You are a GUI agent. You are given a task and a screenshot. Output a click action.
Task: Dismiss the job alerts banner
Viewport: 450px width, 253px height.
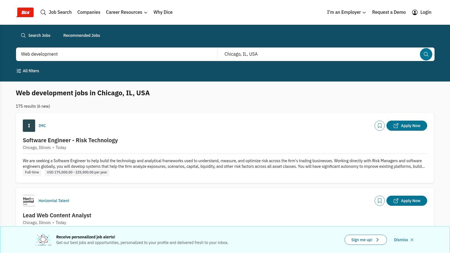click(404, 240)
